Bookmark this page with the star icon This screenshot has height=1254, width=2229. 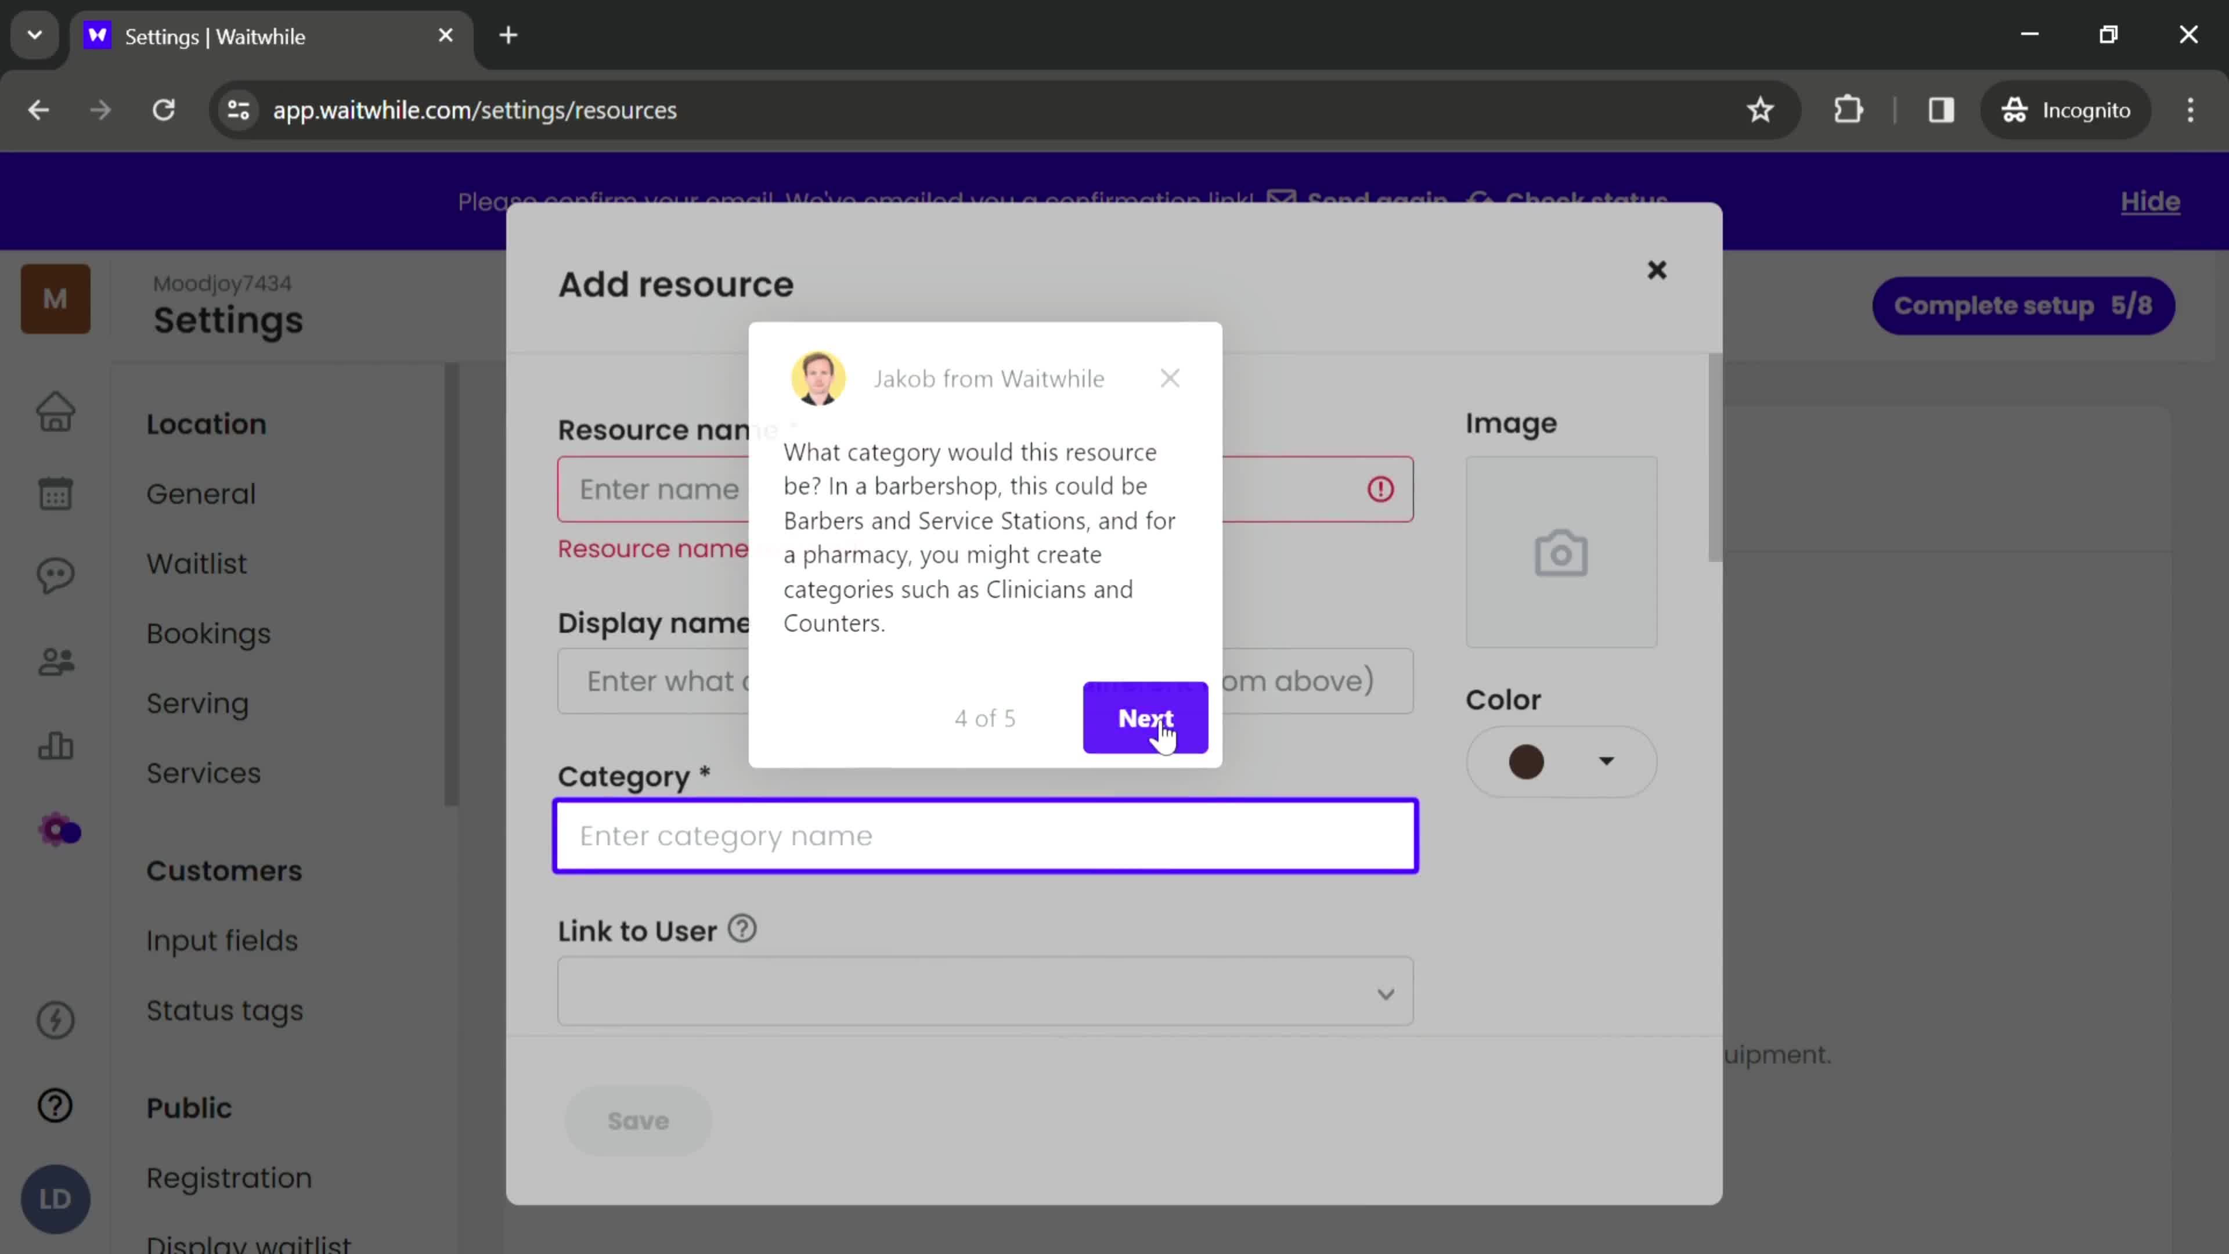(1760, 110)
